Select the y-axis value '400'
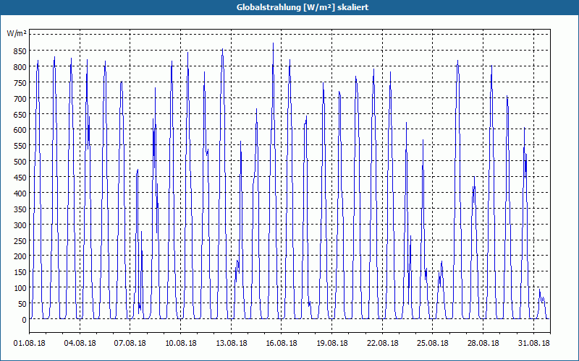The width and height of the screenshot is (579, 361). click(x=20, y=193)
